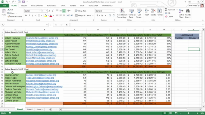This screenshot has width=205, height=115.
Task: Apply Percent Style format
Action: (102, 16)
